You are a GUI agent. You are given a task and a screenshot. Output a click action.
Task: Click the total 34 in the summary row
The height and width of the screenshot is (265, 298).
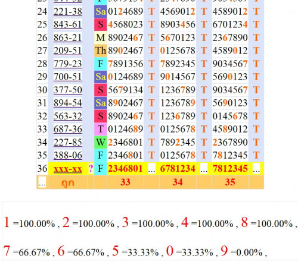(x=178, y=182)
